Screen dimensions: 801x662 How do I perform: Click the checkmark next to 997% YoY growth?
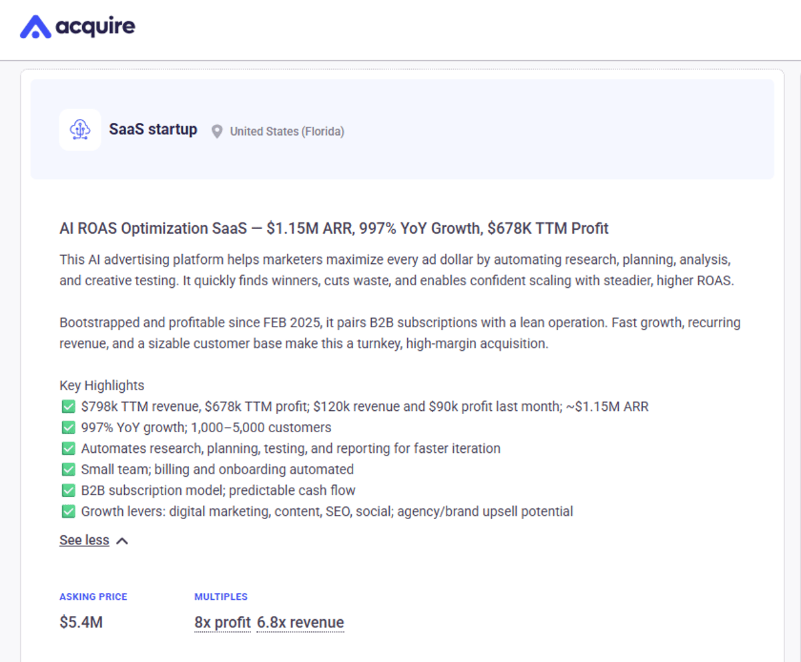pyautogui.click(x=67, y=427)
